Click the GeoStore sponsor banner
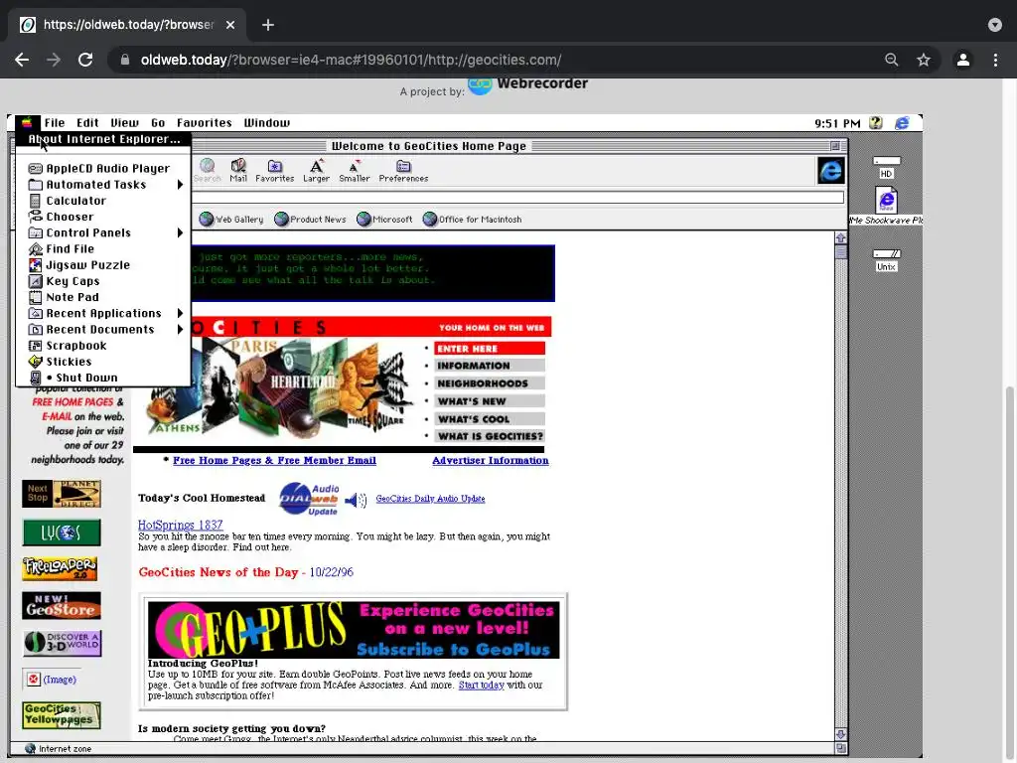The height and width of the screenshot is (763, 1017). pyautogui.click(x=62, y=605)
